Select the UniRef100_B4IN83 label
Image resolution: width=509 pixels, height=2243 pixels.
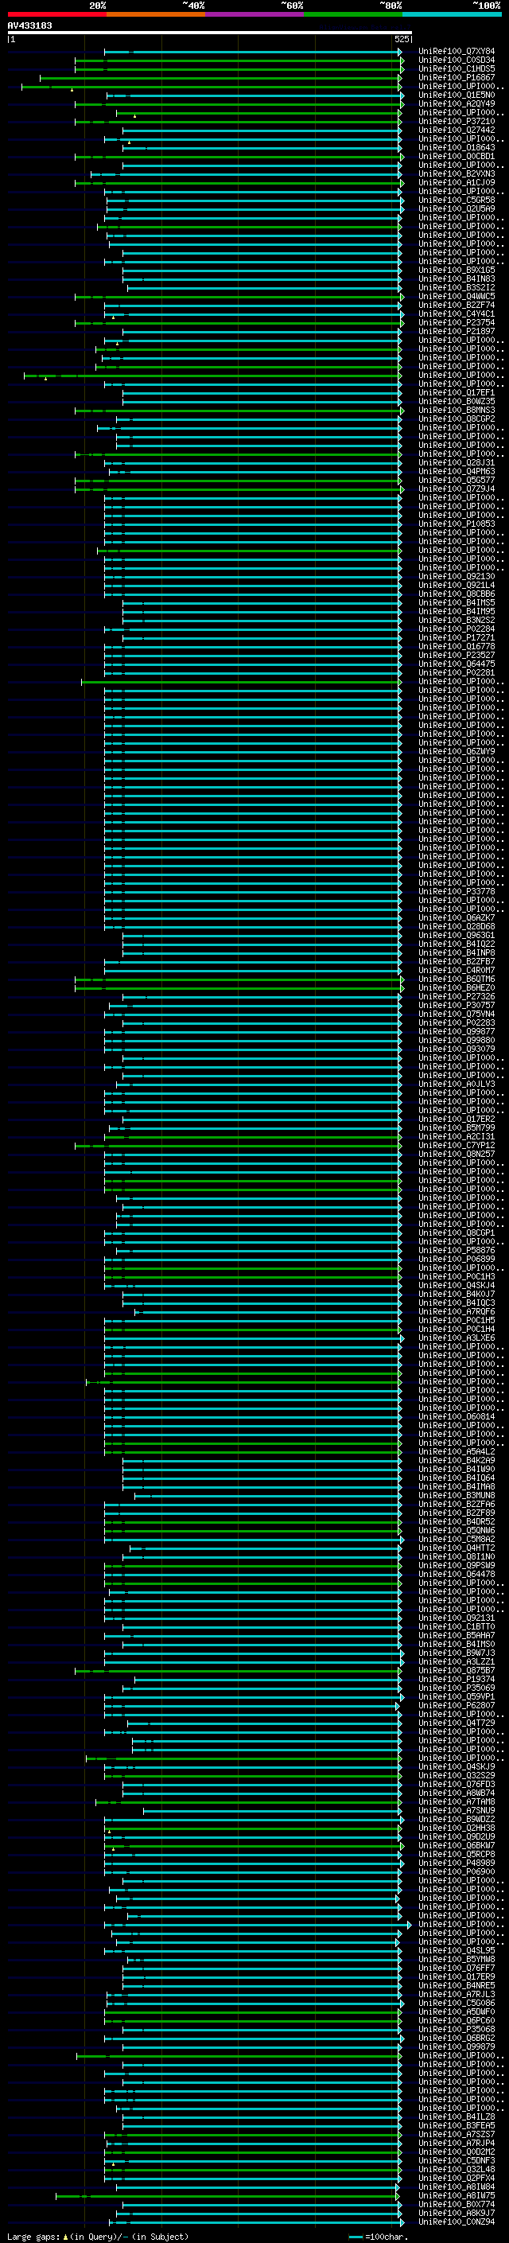pos(457,278)
